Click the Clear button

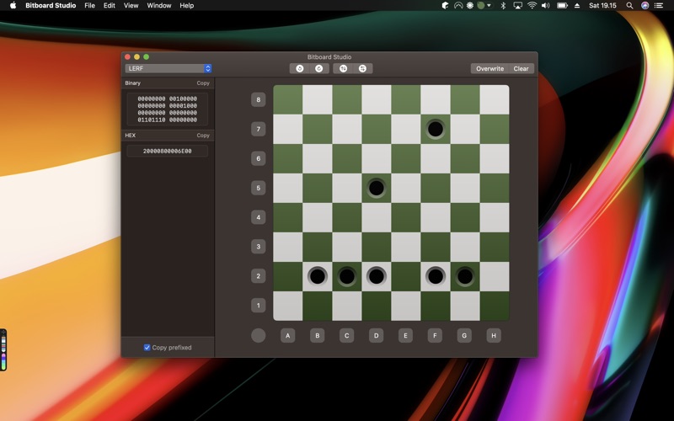tap(521, 69)
